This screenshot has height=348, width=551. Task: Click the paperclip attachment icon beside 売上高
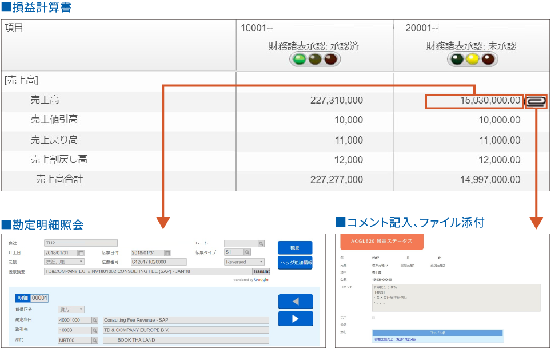pyautogui.click(x=536, y=101)
